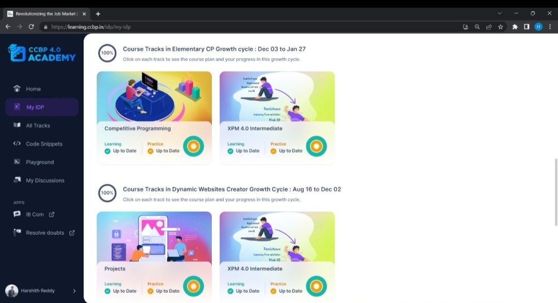The width and height of the screenshot is (558, 303).
Task: Reload the page with the refresh icon
Action: (x=32, y=27)
